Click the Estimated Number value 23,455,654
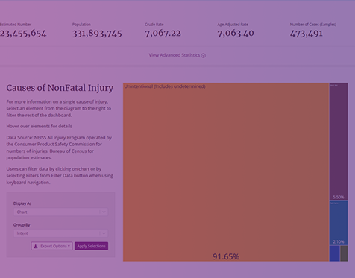 click(x=23, y=34)
